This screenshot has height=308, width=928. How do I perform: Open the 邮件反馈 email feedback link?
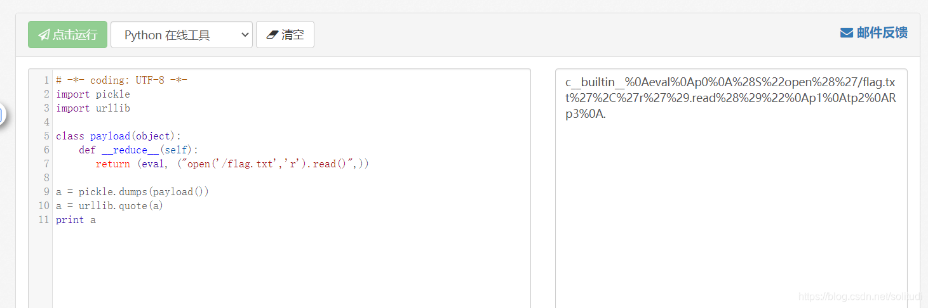coord(874,33)
